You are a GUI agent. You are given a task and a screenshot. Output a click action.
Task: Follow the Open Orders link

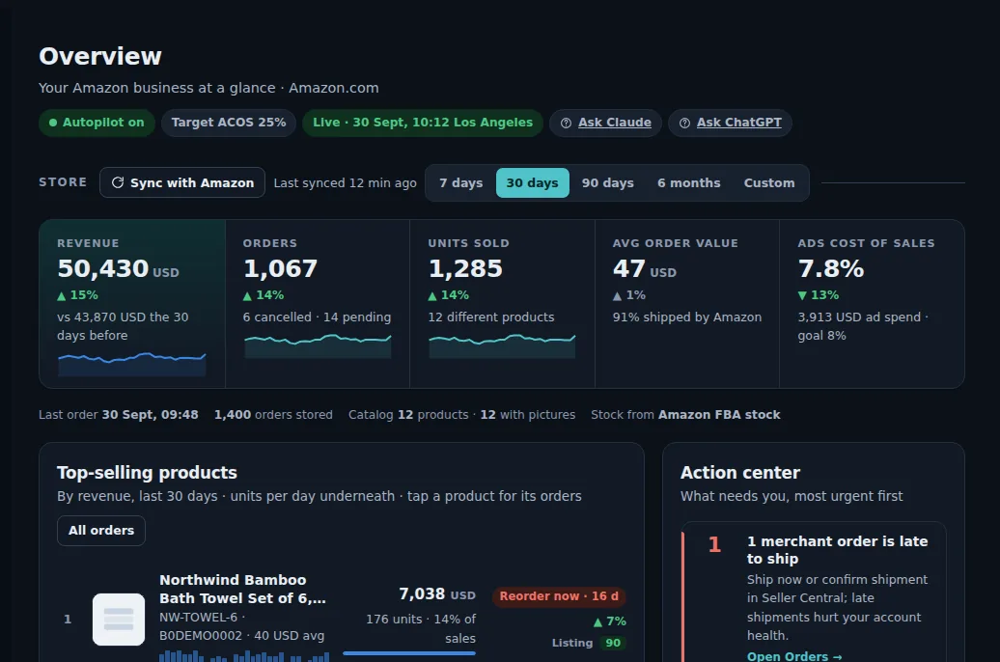pyautogui.click(x=794, y=656)
